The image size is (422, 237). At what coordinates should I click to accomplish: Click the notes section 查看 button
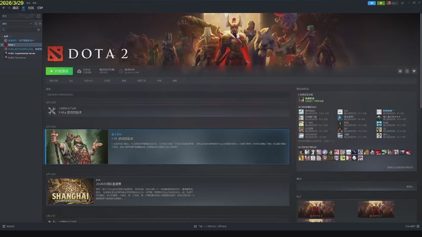(410, 186)
